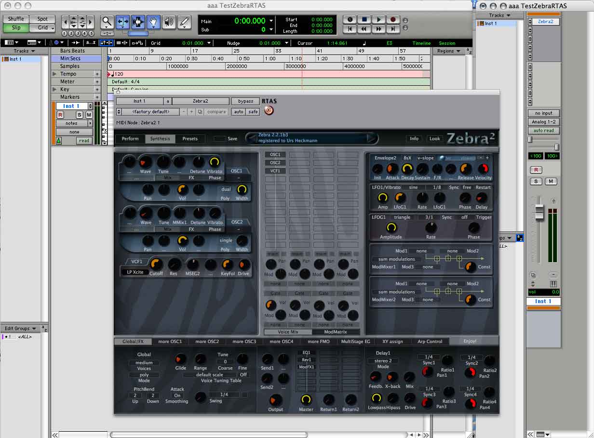
Task: Toggle mute M on Inst 1 edit track
Action: pos(89,115)
